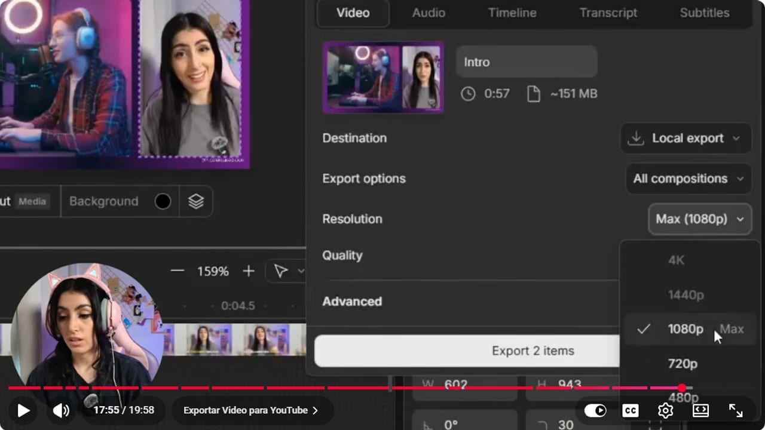This screenshot has height=430, width=765.
Task: Edit the width value 602
Action: pos(455,385)
